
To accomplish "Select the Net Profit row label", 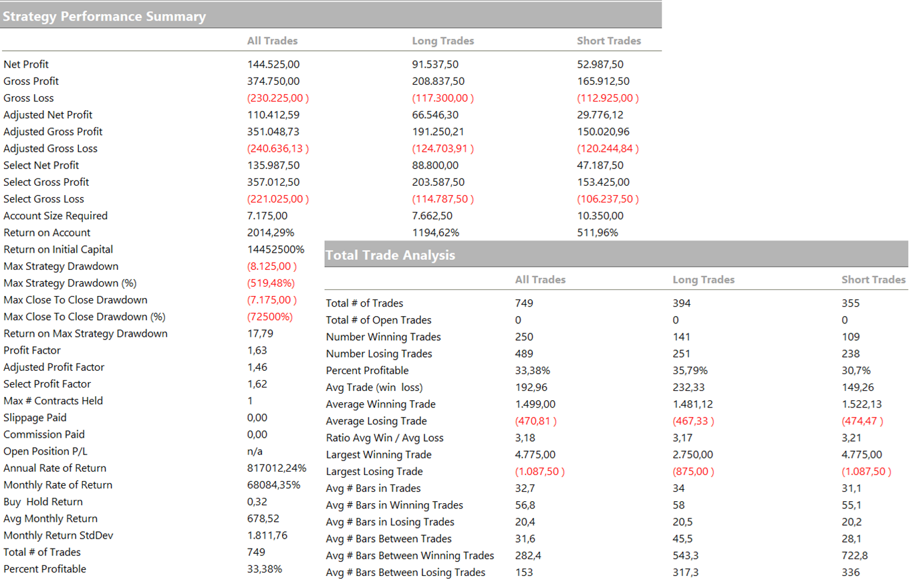I will 26,65.
